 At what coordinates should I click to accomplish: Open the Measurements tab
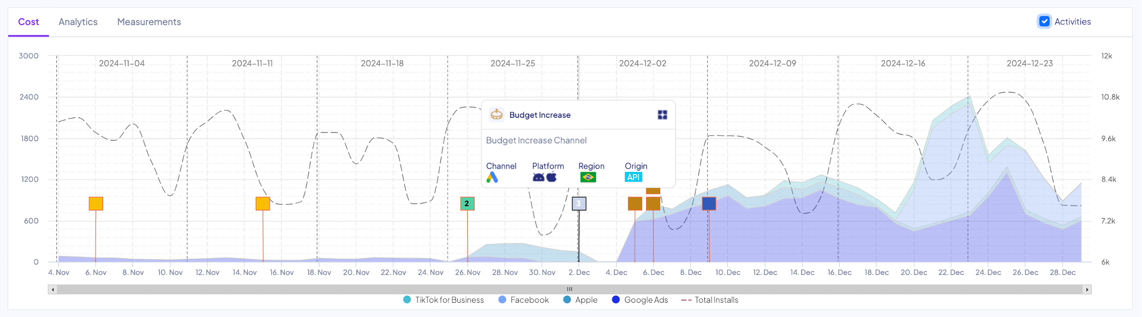tap(149, 22)
